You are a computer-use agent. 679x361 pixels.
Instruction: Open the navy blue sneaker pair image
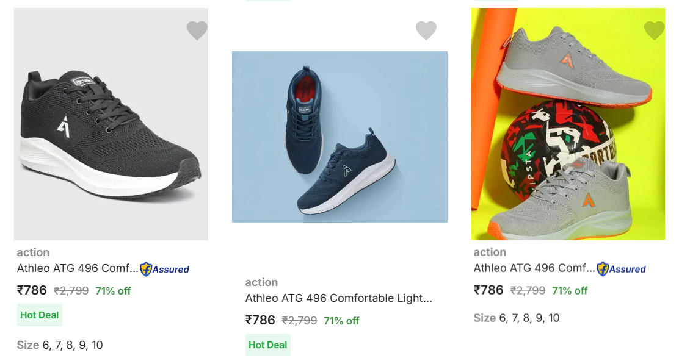tap(339, 137)
